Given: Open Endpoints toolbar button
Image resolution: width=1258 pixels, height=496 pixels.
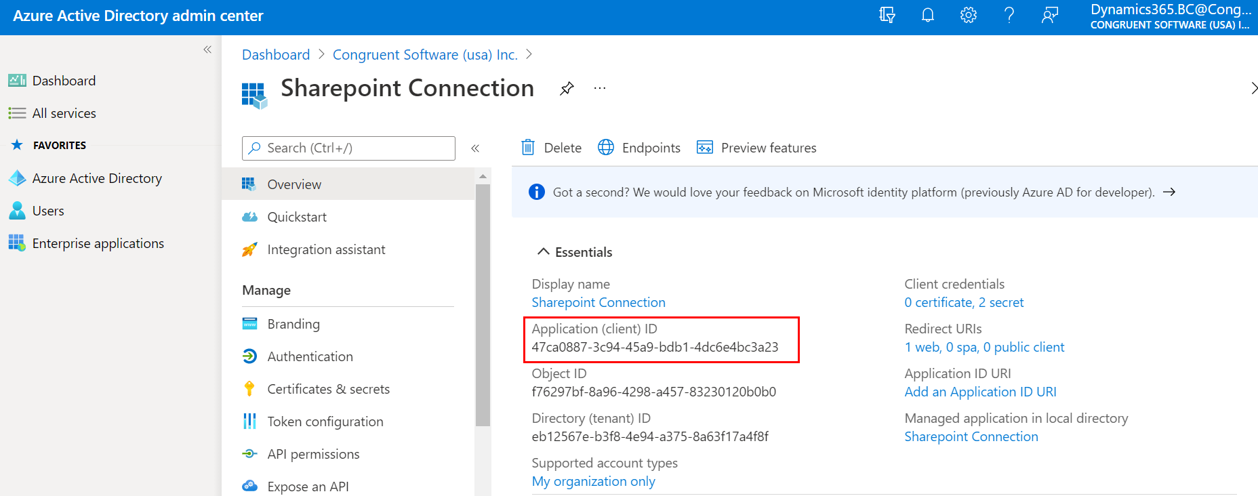Looking at the screenshot, I should point(639,148).
